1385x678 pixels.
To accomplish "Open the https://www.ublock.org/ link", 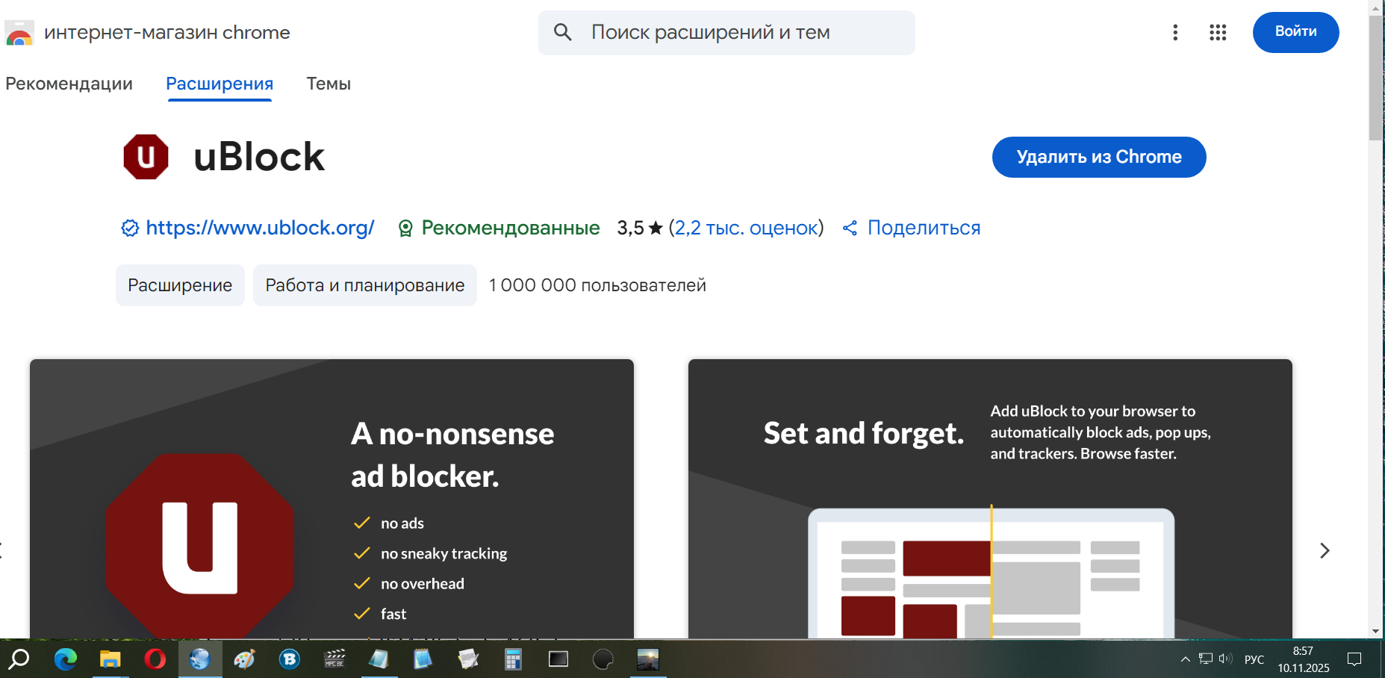I will 260,228.
